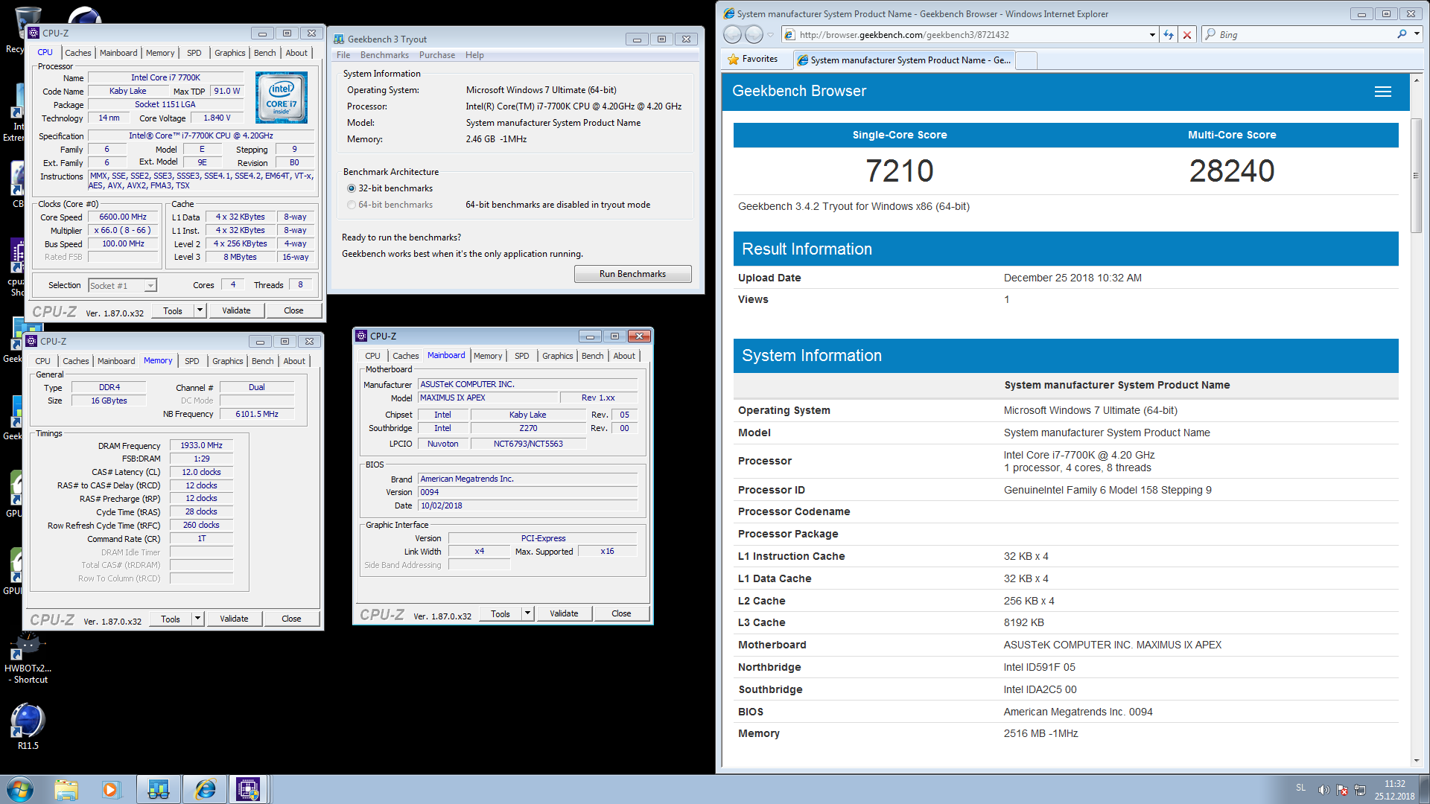Open Windows Media Player from taskbar
This screenshot has width=1430, height=804.
coord(111,789)
